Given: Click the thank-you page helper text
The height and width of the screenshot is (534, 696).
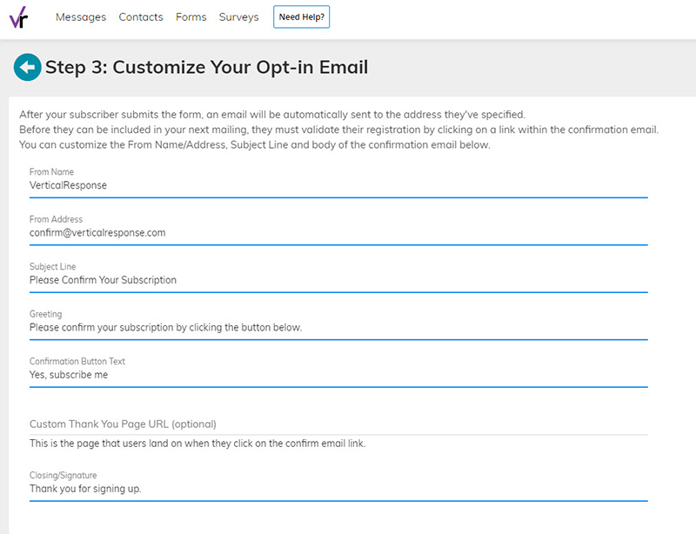Looking at the screenshot, I should pyautogui.click(x=197, y=444).
